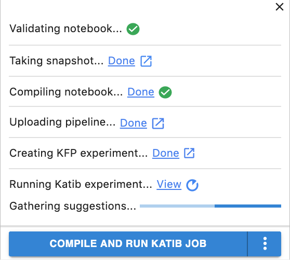Click the Uploading pipeline status text
This screenshot has width=290, height=260.
click(62, 122)
